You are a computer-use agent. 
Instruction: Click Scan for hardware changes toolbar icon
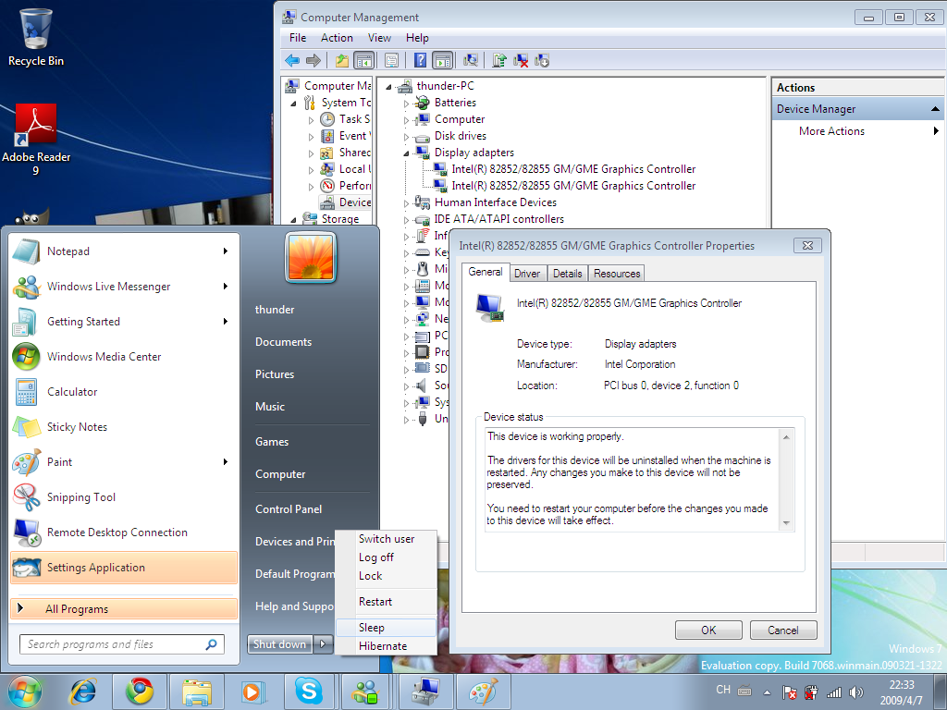pos(471,60)
